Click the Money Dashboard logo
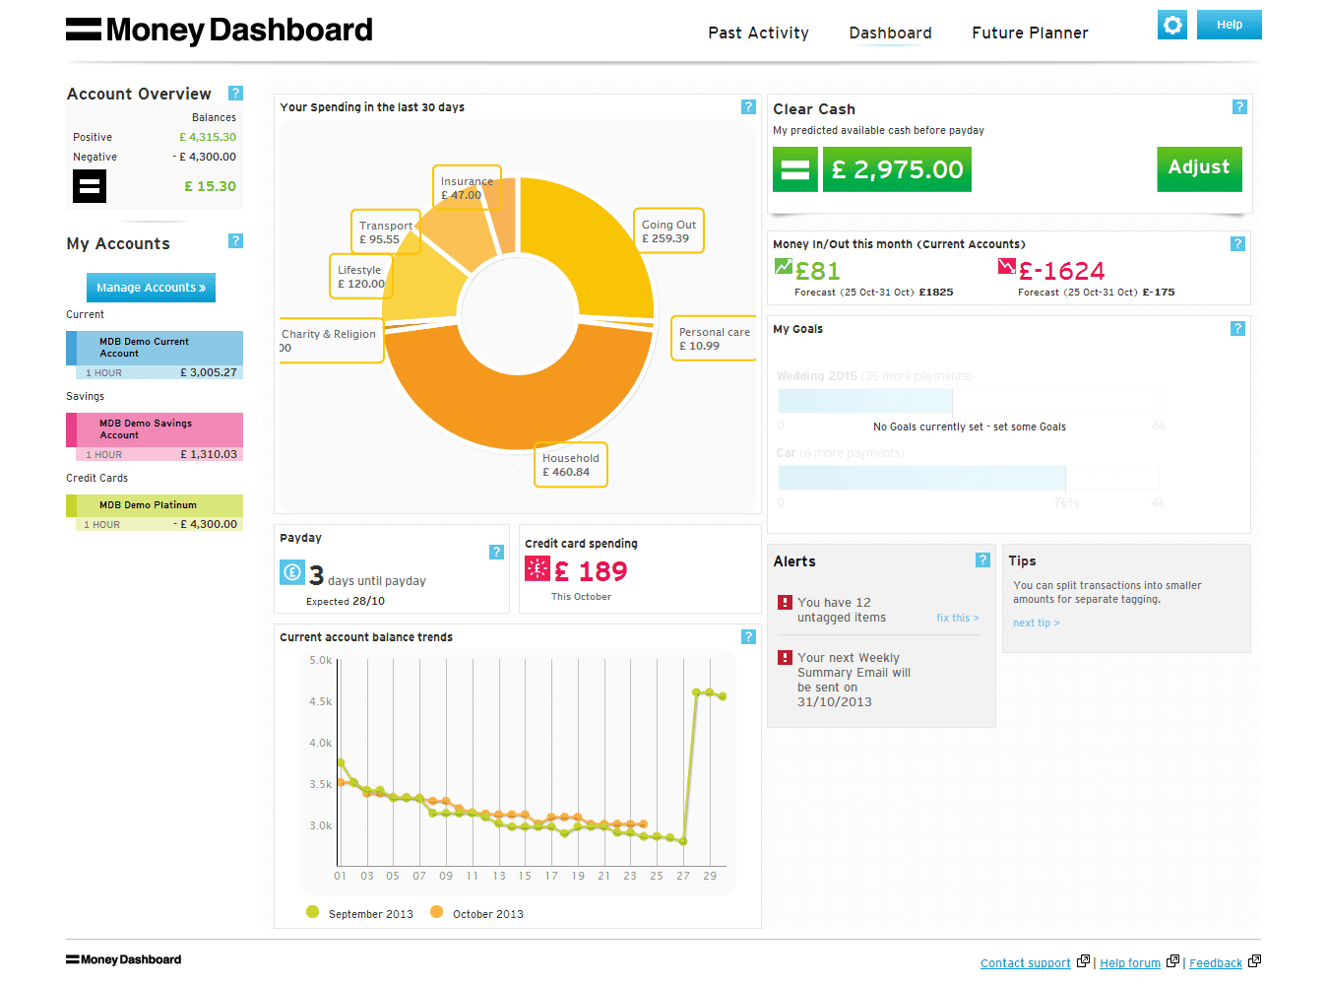The width and height of the screenshot is (1328, 986). 219,30
